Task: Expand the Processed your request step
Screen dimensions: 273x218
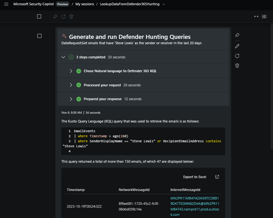Action: coord(71,85)
